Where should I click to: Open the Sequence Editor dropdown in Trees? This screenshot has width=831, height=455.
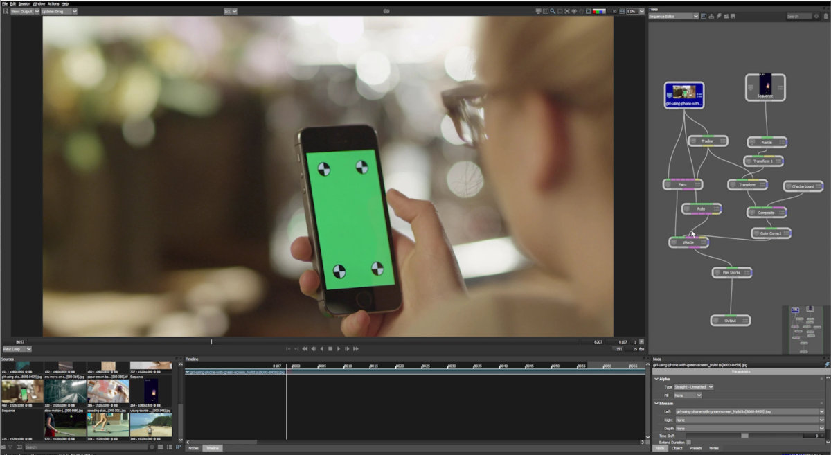pyautogui.click(x=674, y=16)
